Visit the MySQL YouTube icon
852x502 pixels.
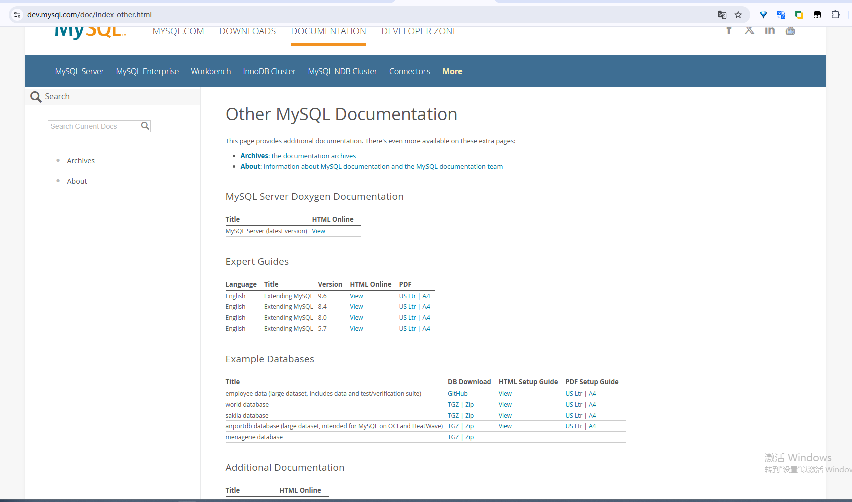pos(790,30)
